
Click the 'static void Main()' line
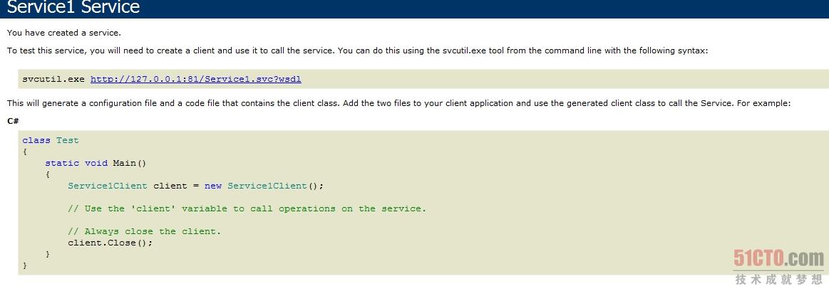point(96,163)
